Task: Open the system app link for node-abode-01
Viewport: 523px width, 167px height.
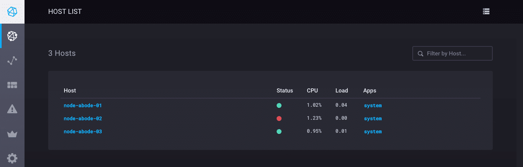Action: pyautogui.click(x=373, y=105)
